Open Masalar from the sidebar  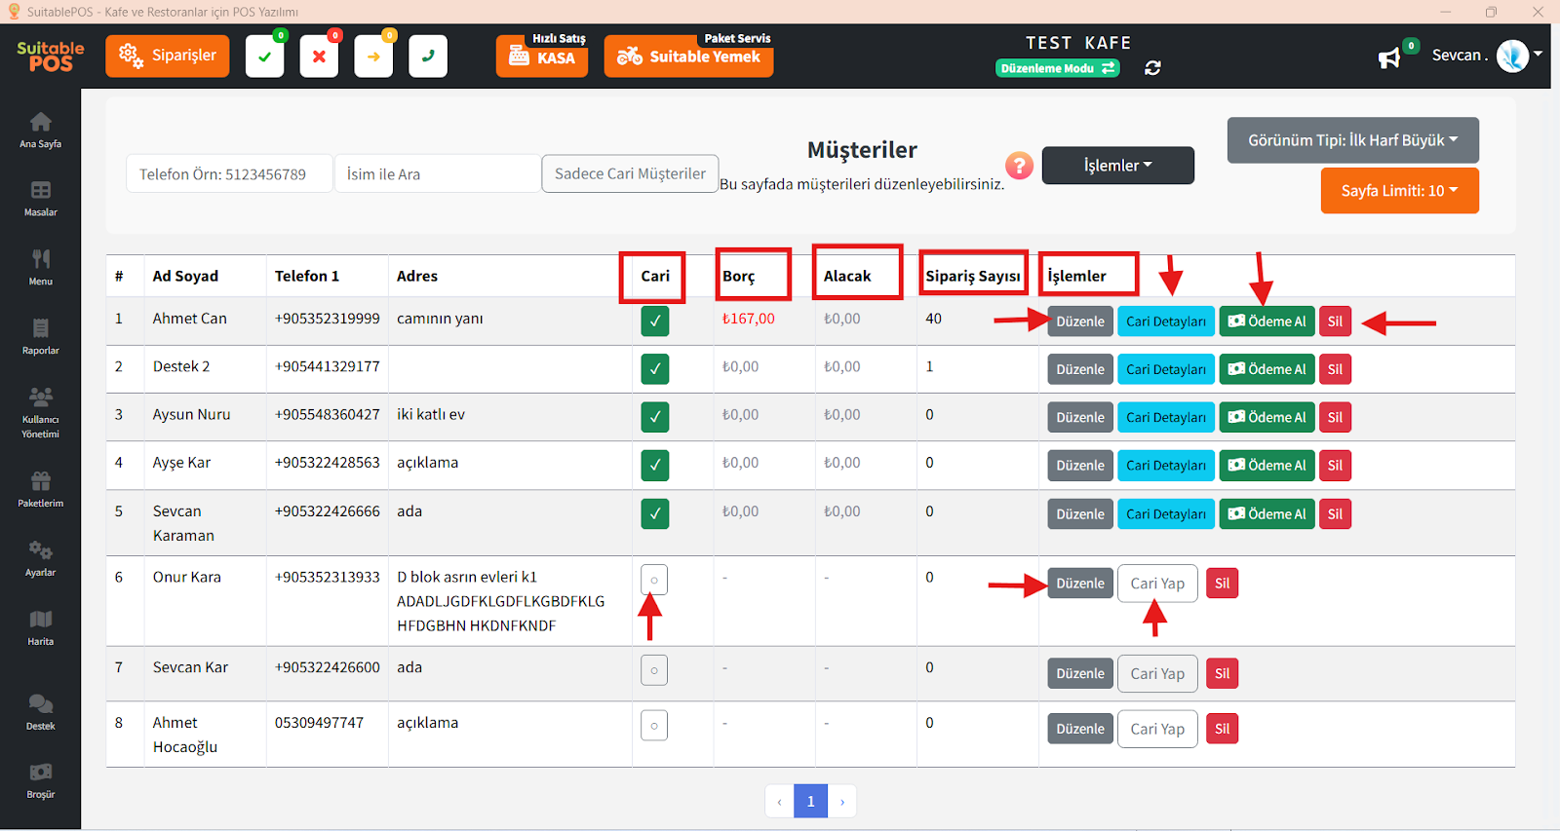coord(40,198)
